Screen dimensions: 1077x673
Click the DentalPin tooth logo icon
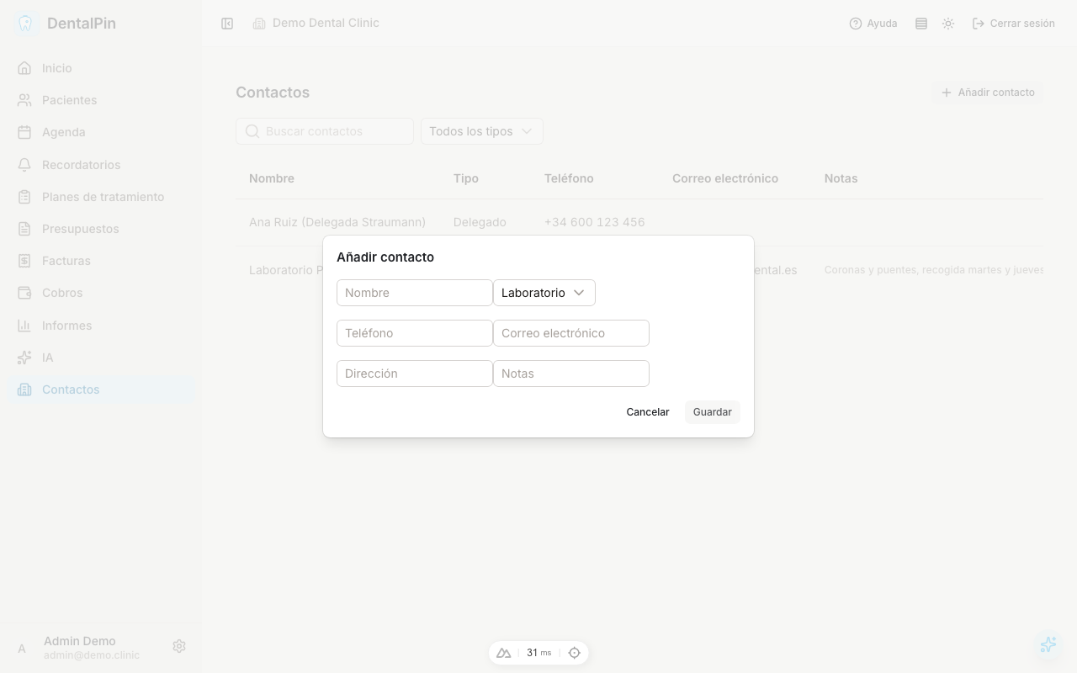pyautogui.click(x=26, y=24)
